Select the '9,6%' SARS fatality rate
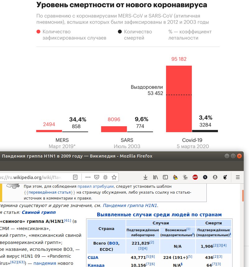Screen dimensions: 249x267 (x=141, y=119)
